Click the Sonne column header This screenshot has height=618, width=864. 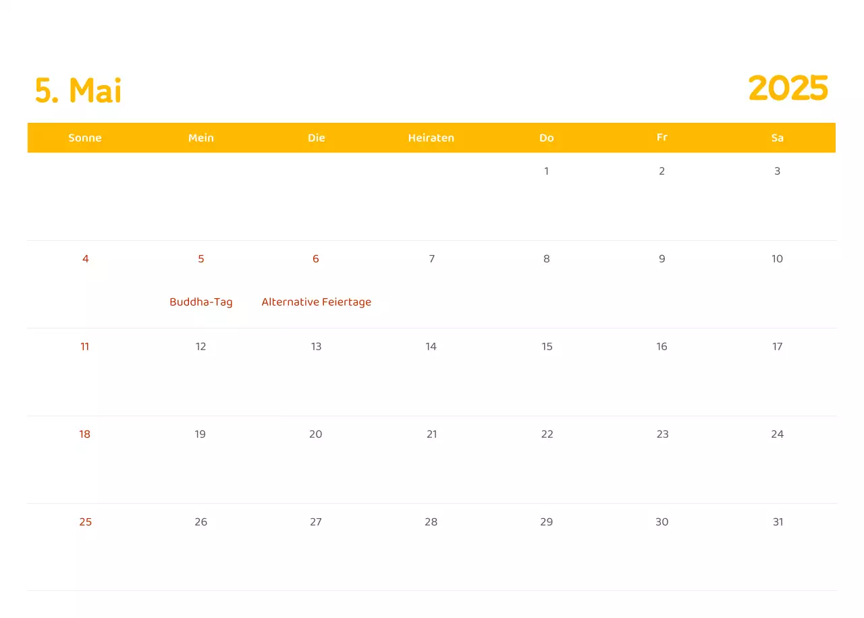tap(85, 138)
